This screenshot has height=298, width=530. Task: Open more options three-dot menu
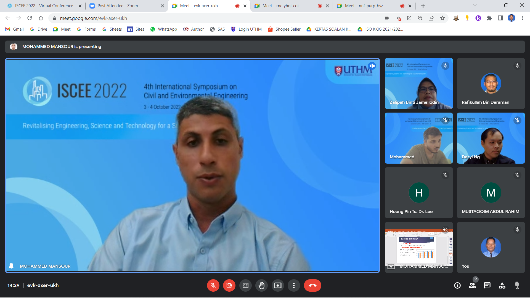click(x=294, y=285)
